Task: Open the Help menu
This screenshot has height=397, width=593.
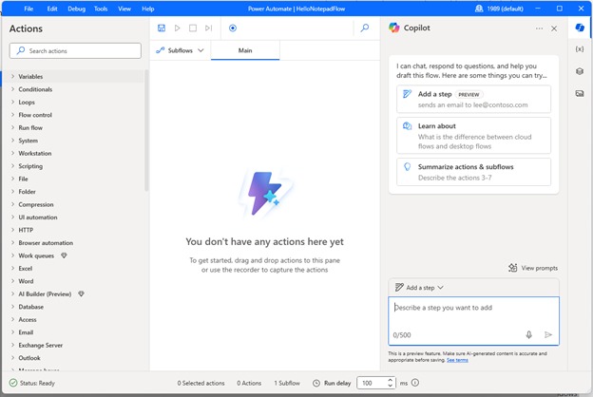Action: tap(148, 9)
